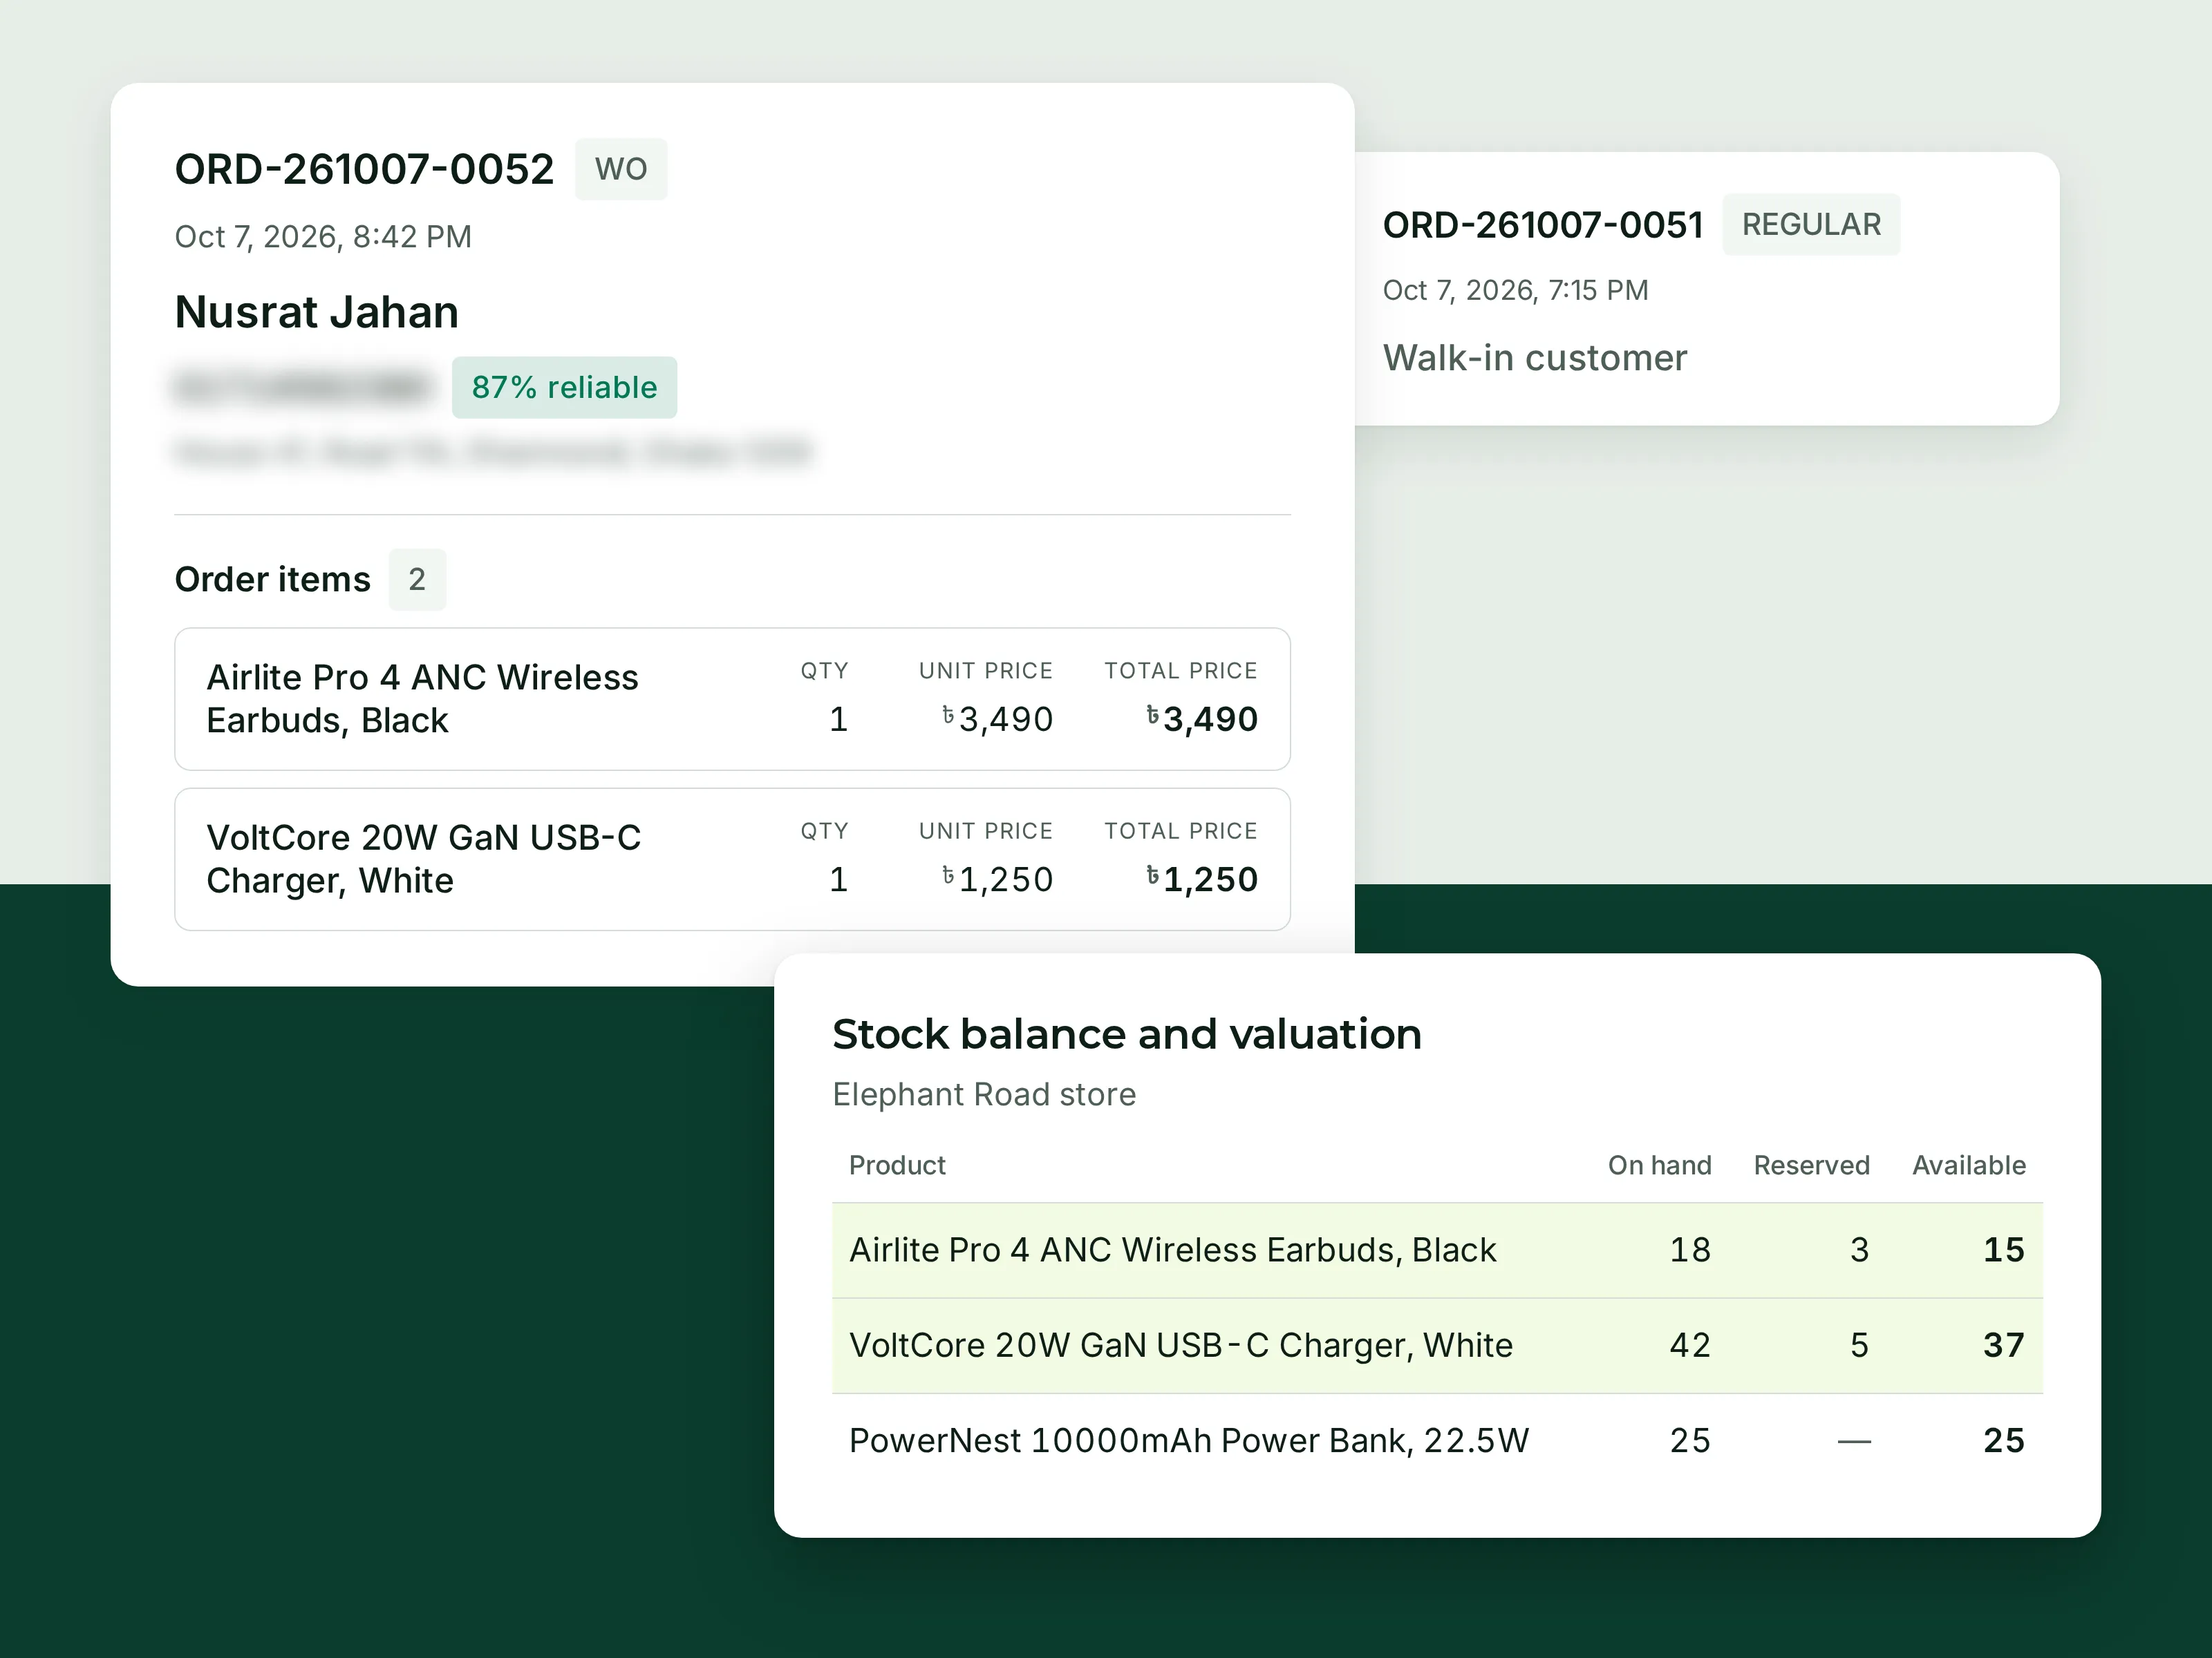Click the order ID ORD-261007-0052

364,169
